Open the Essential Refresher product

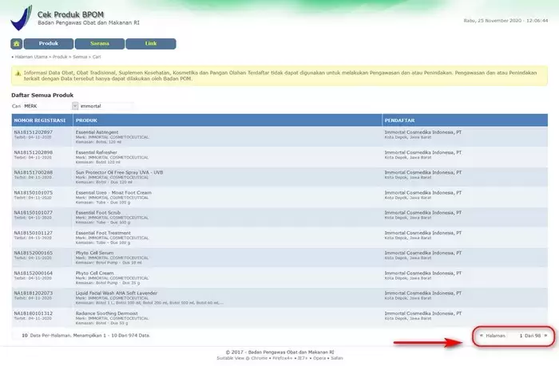click(97, 152)
